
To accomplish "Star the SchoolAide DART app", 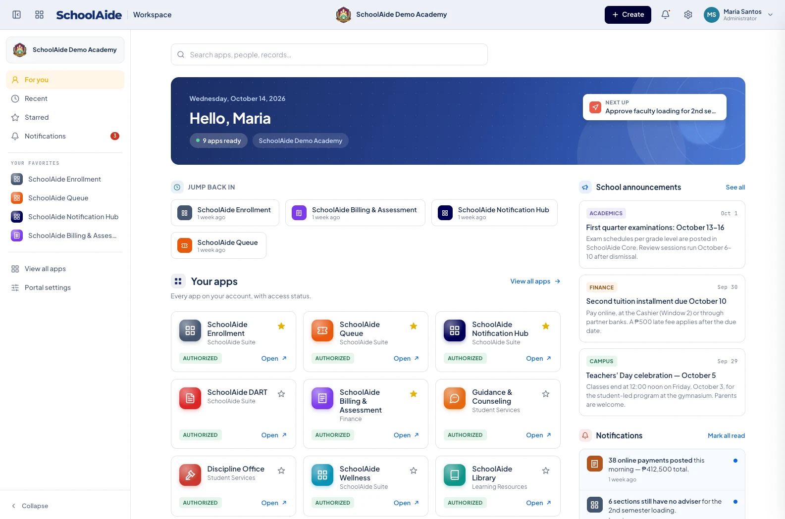I will (x=281, y=394).
